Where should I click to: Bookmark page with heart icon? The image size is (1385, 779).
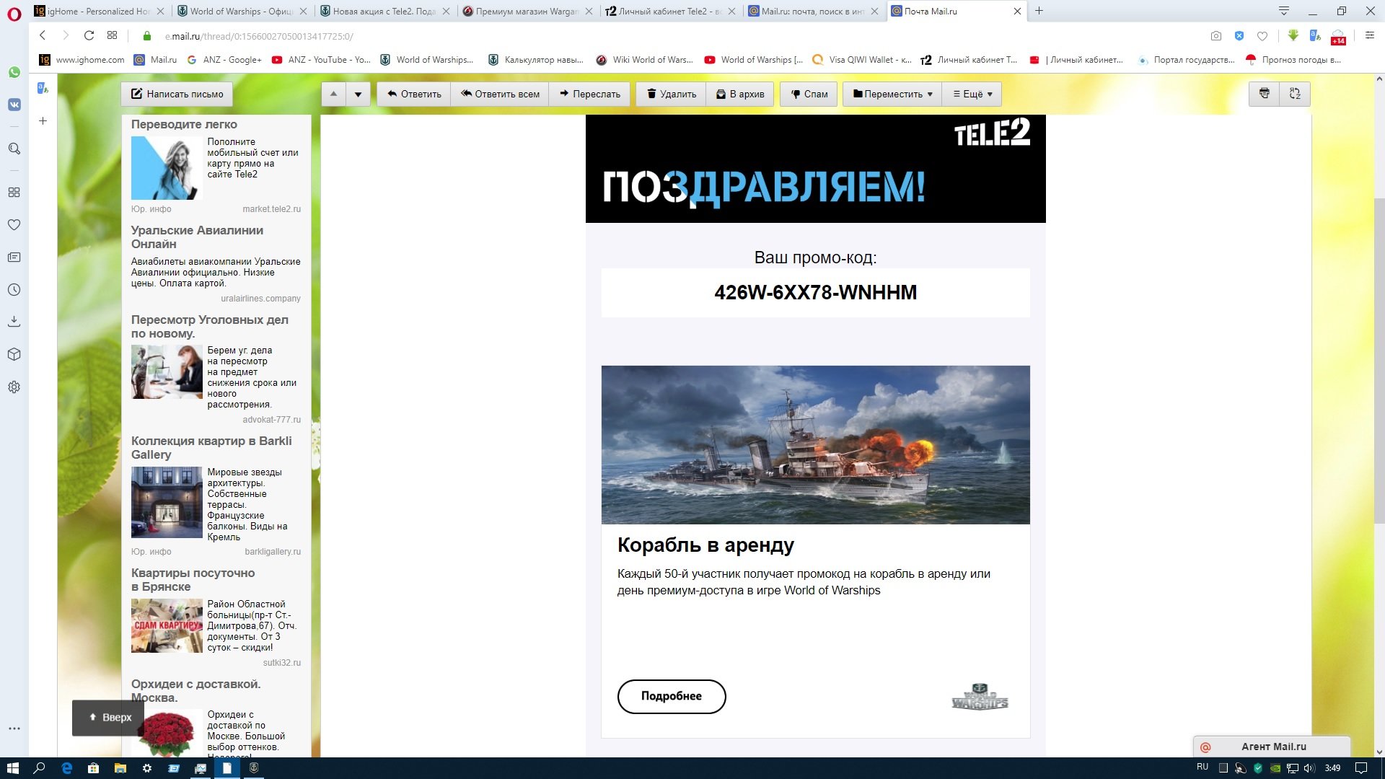1262,36
